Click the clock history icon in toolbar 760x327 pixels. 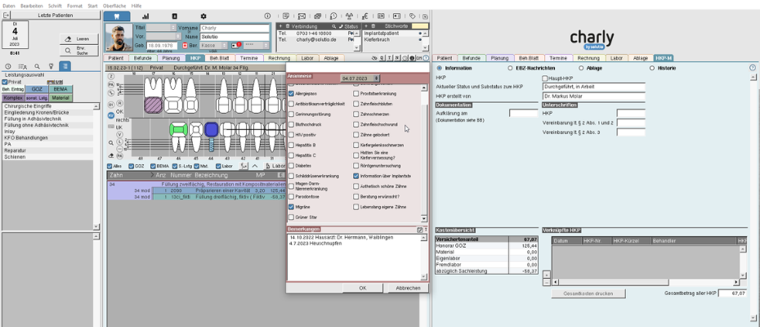pyautogui.click(x=333, y=16)
